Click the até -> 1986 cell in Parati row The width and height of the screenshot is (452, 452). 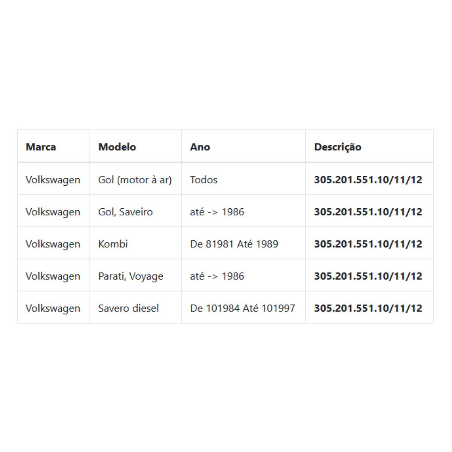(x=243, y=276)
